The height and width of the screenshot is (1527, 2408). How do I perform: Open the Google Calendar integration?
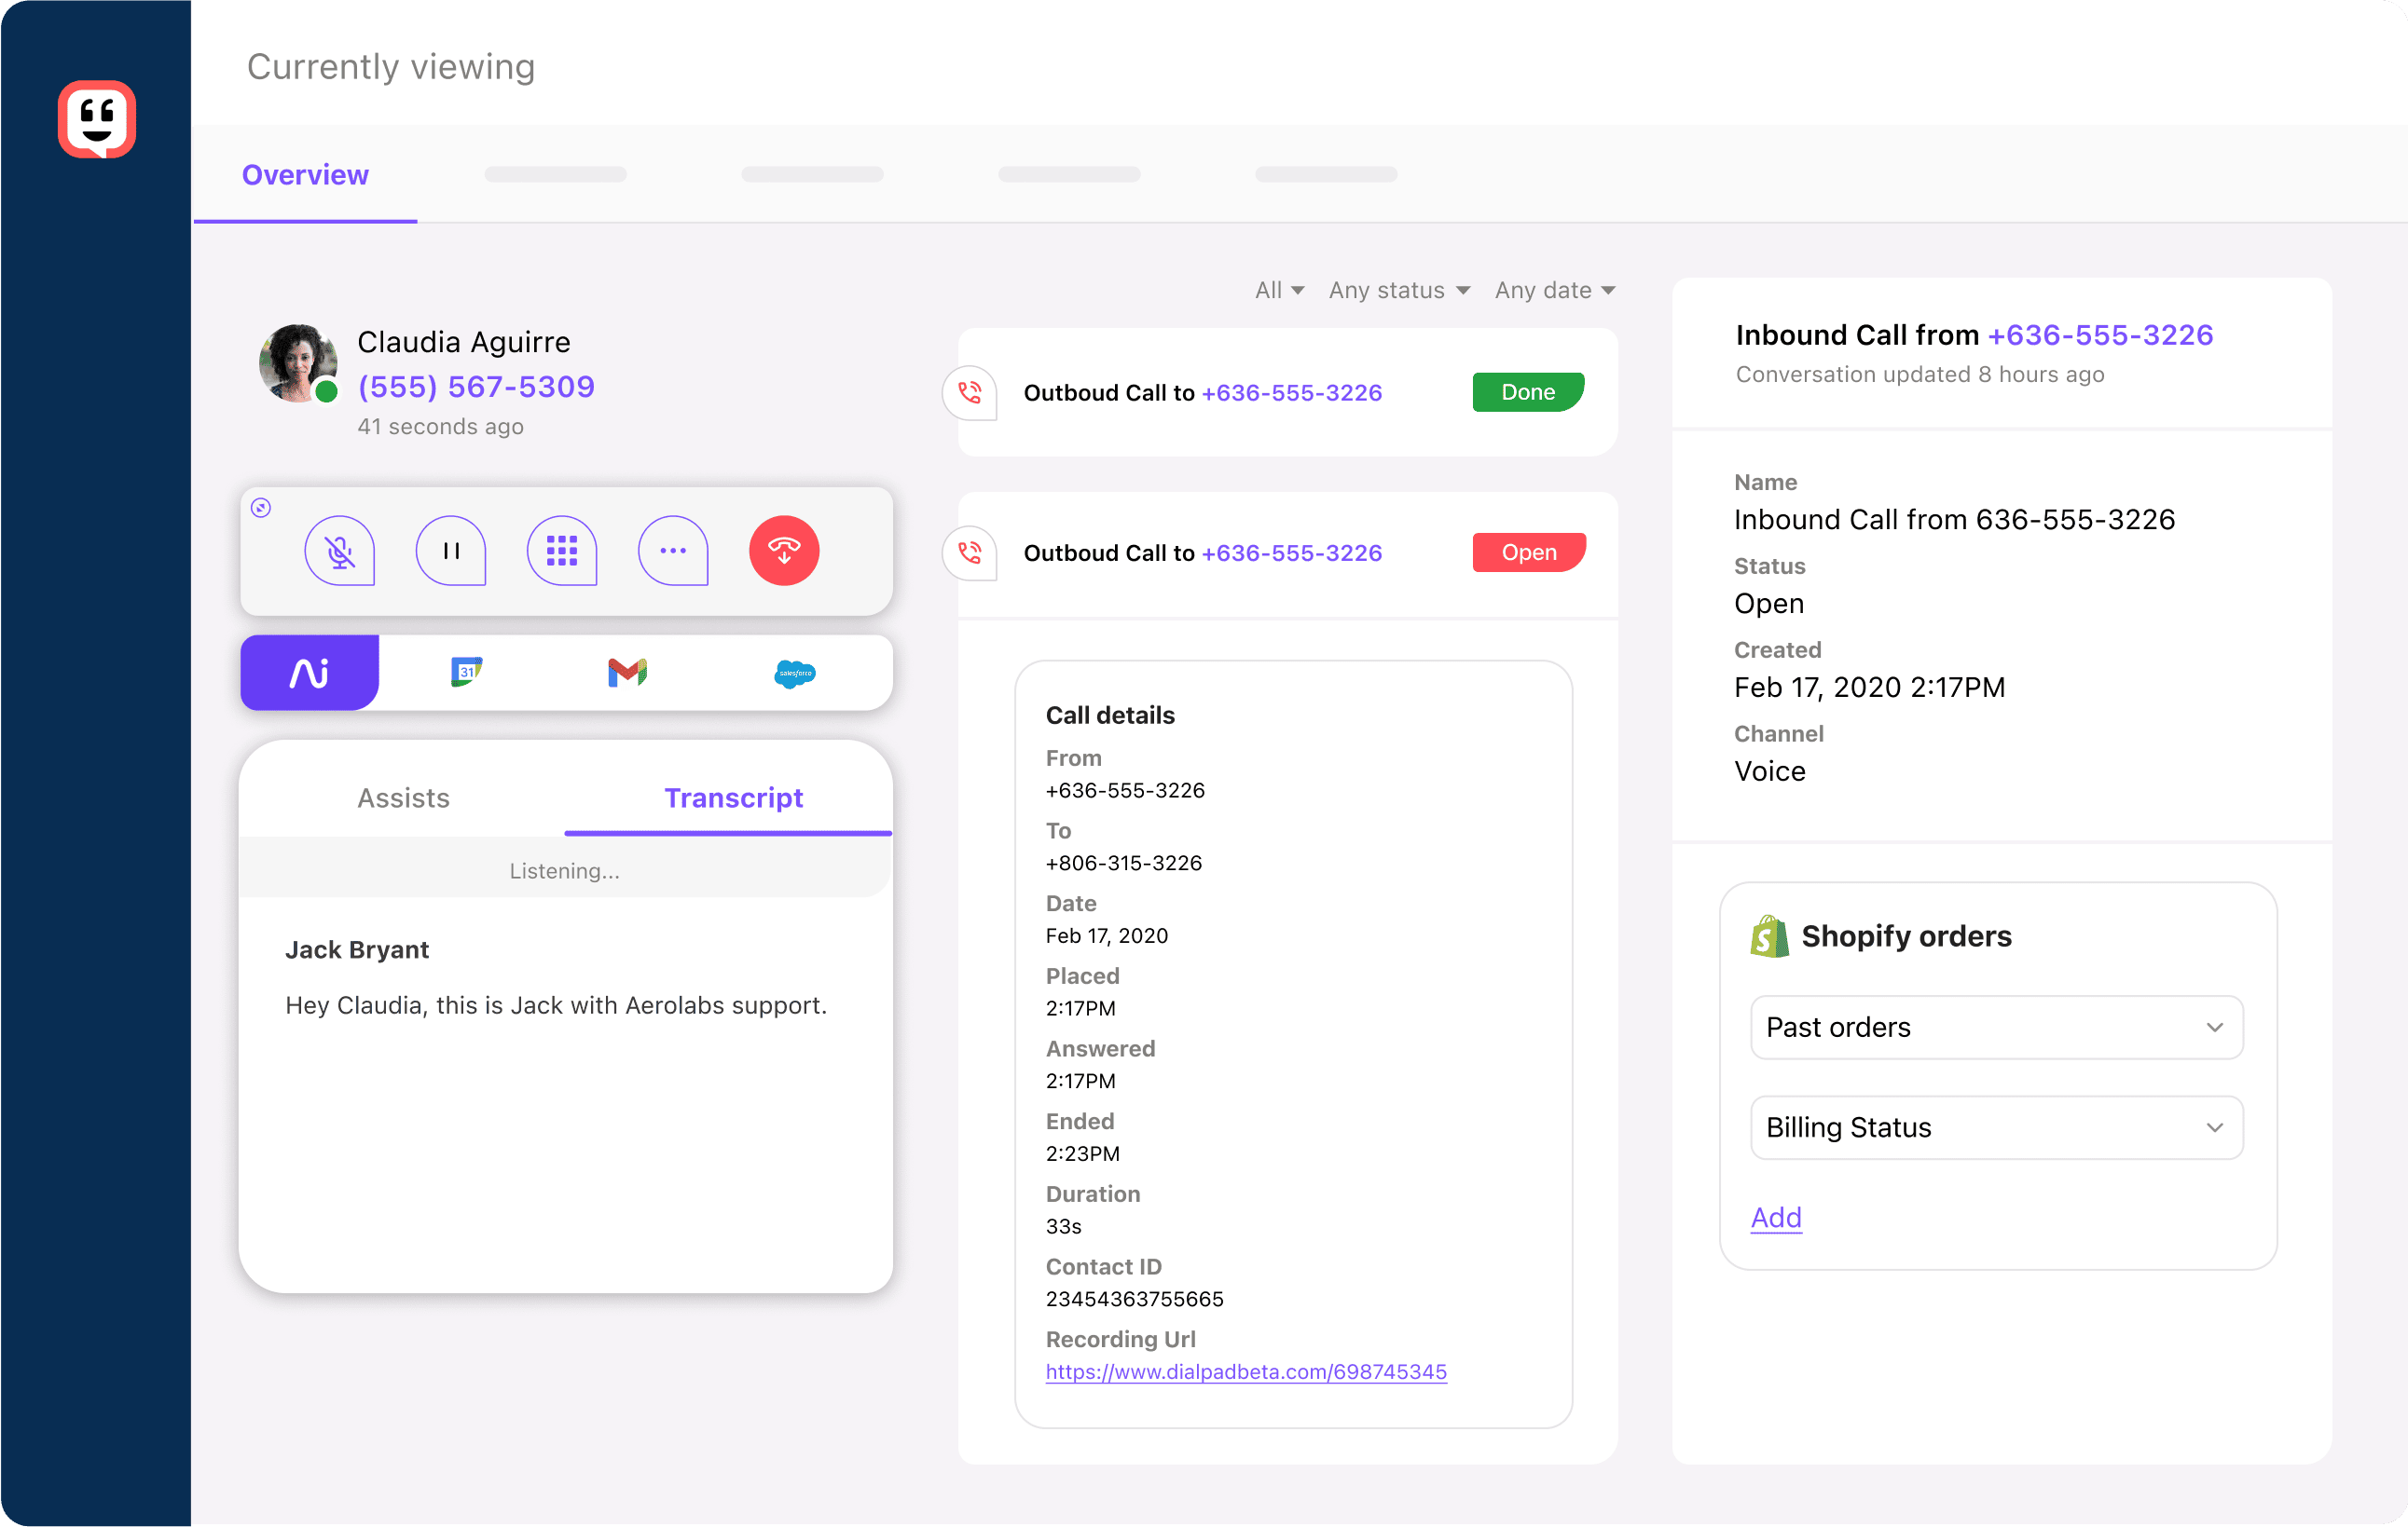click(465, 673)
